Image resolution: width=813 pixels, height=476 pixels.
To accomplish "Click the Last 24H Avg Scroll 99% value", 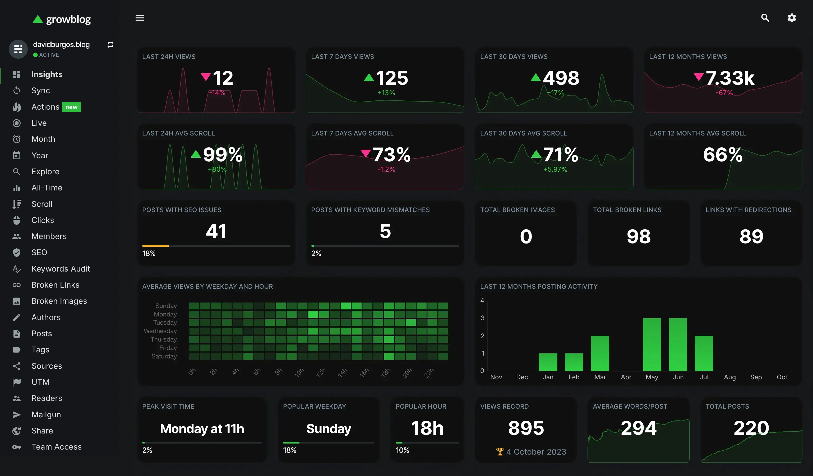I will [223, 155].
